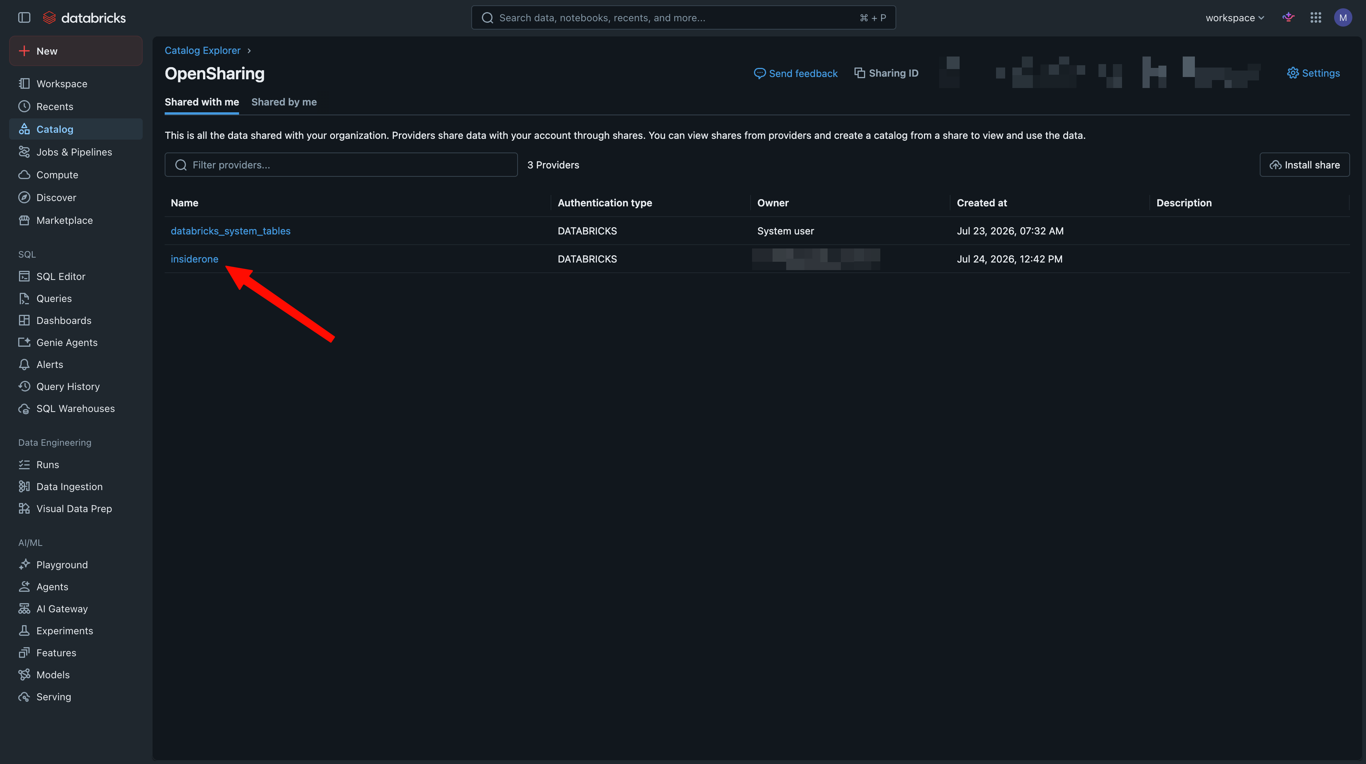Open the apps grid launcher

point(1316,17)
